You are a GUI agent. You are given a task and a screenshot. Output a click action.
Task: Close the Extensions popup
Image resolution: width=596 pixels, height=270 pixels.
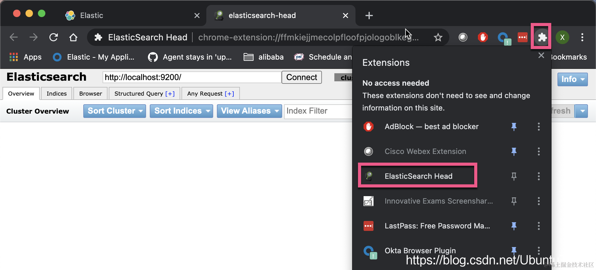pos(541,55)
